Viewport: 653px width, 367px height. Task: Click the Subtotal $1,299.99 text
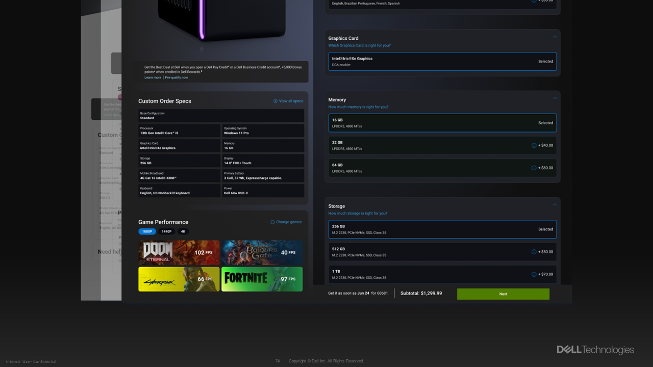[x=421, y=294]
